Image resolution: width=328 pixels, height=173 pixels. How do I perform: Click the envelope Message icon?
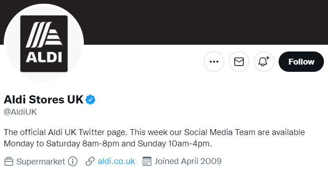(239, 62)
